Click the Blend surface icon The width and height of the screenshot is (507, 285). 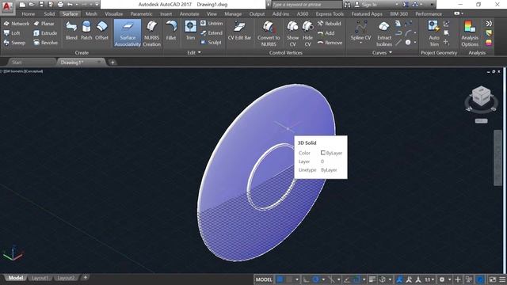point(71,30)
